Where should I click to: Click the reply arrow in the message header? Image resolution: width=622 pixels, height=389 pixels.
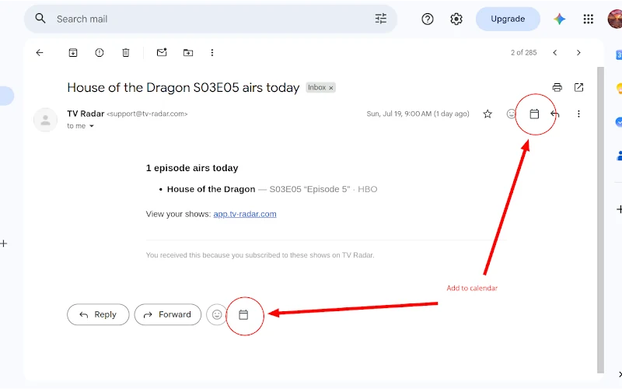(555, 114)
